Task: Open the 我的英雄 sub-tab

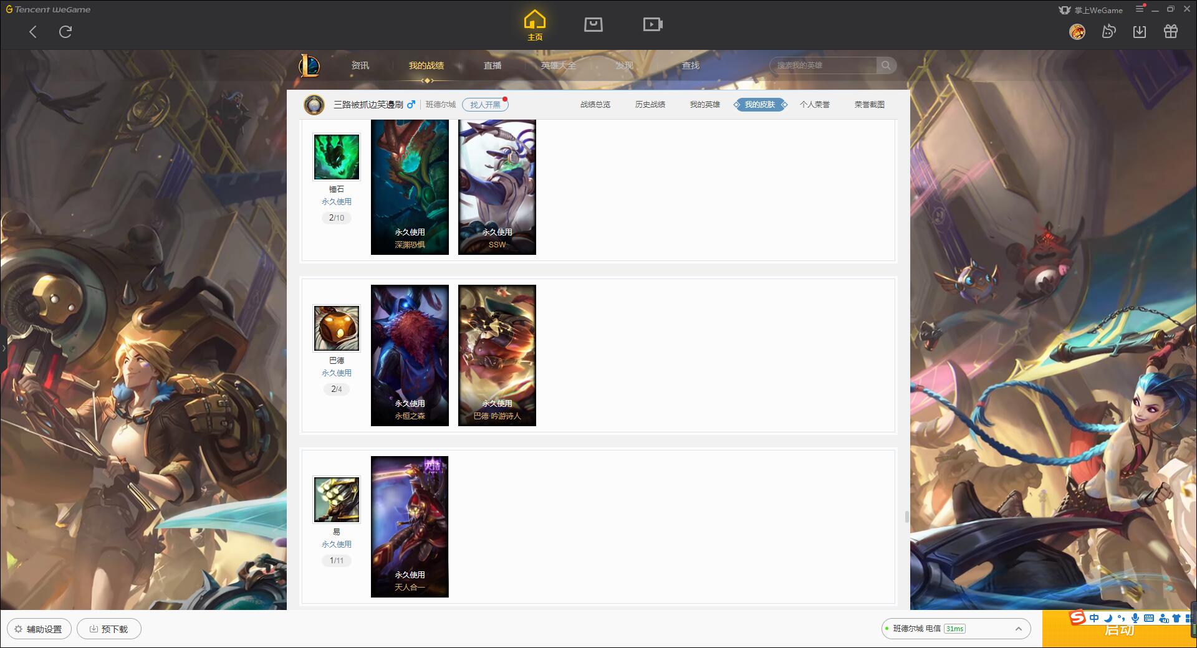Action: pos(705,105)
